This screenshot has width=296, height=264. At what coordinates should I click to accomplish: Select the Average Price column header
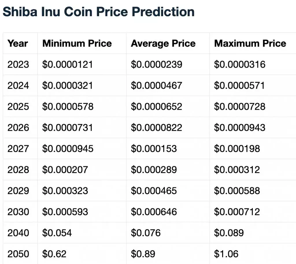coord(163,43)
